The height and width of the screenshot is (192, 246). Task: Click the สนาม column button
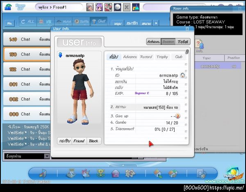coord(146,23)
